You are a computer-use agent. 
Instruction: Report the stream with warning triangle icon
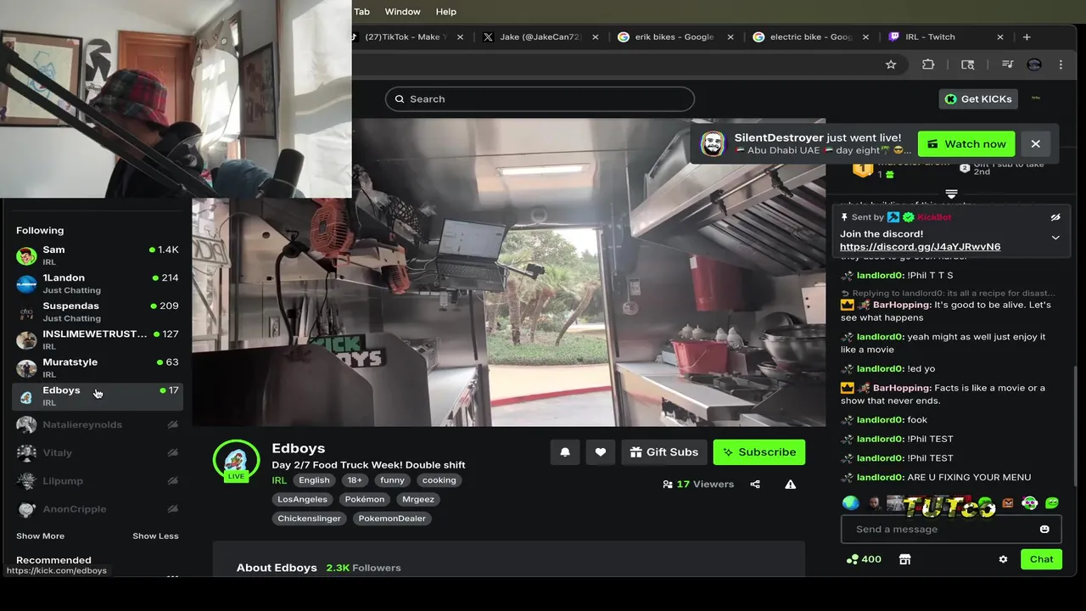[x=790, y=485]
